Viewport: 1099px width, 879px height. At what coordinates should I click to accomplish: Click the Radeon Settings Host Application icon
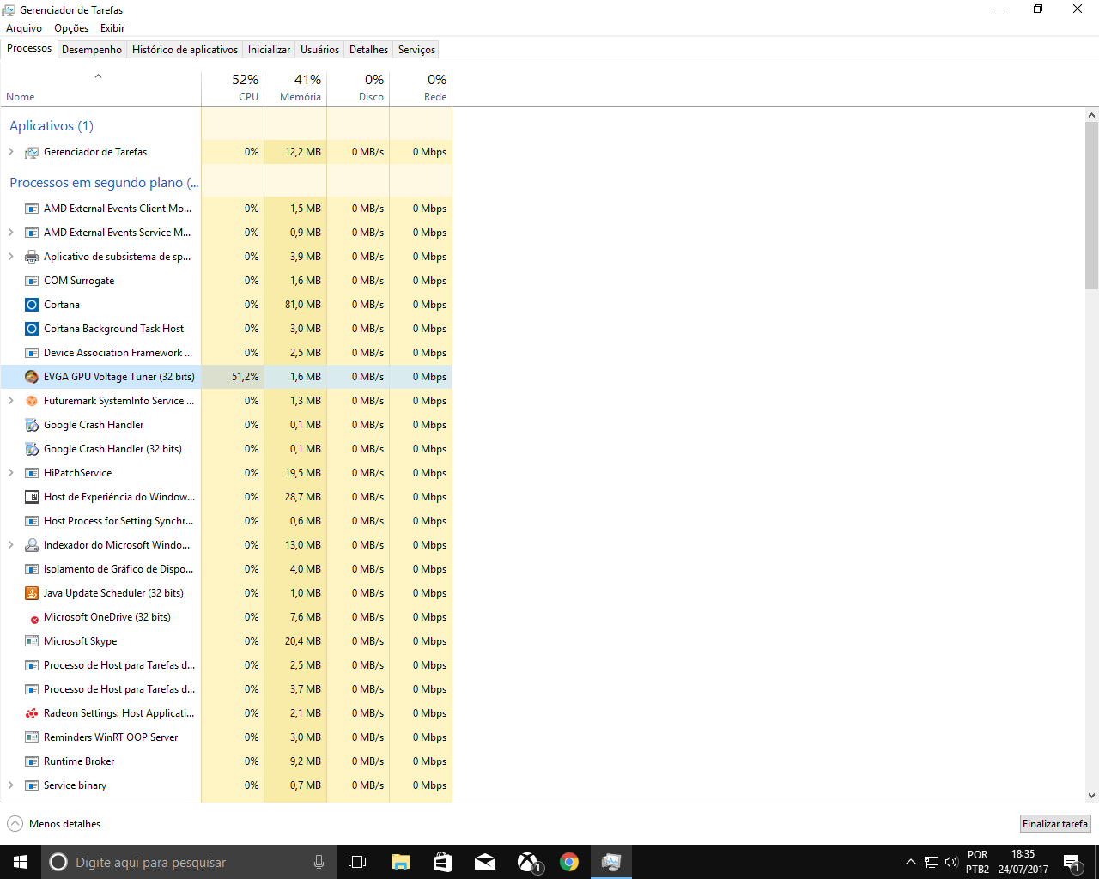[32, 713]
